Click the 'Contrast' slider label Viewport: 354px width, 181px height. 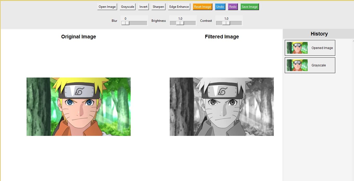(206, 21)
